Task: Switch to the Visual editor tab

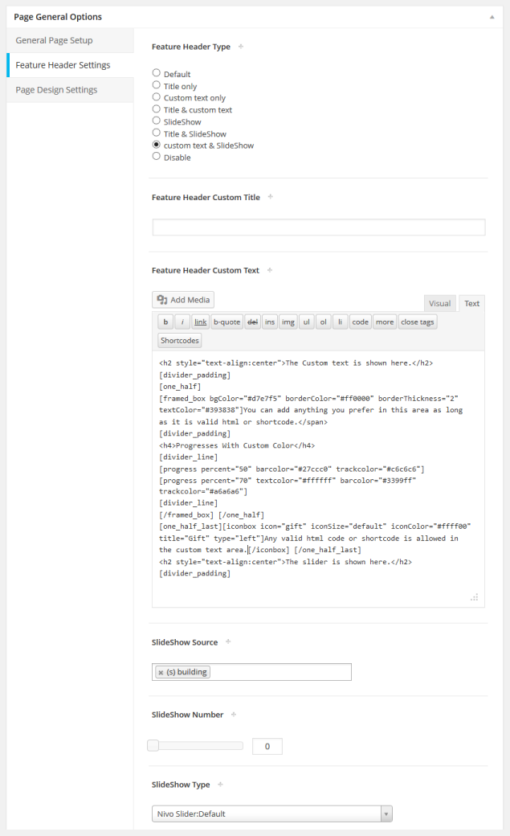Action: click(x=439, y=303)
